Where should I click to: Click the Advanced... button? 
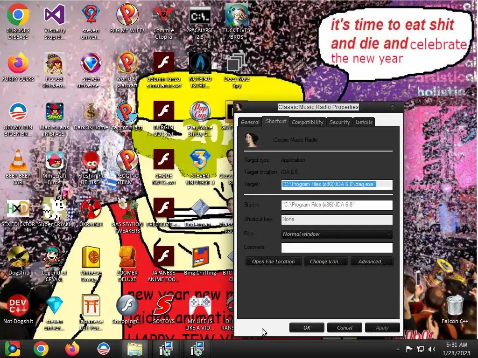tap(372, 262)
